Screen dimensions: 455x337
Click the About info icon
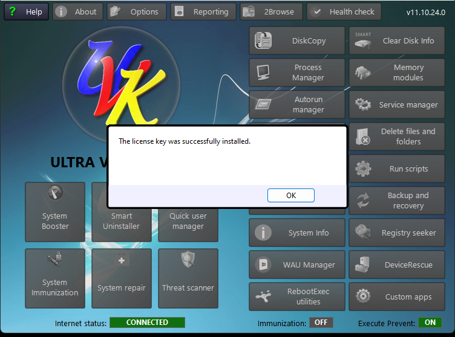pyautogui.click(x=61, y=11)
